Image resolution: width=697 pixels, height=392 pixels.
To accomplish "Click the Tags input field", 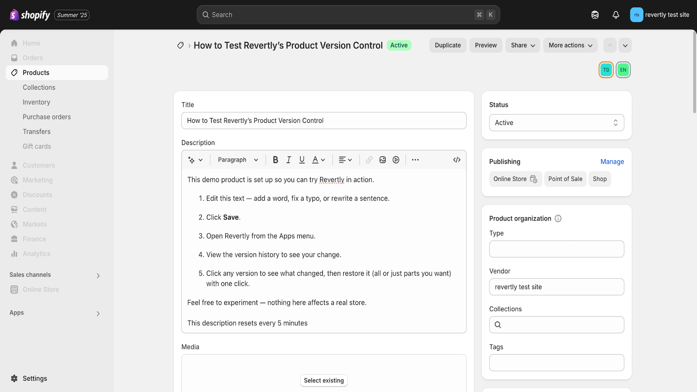I will [x=556, y=362].
